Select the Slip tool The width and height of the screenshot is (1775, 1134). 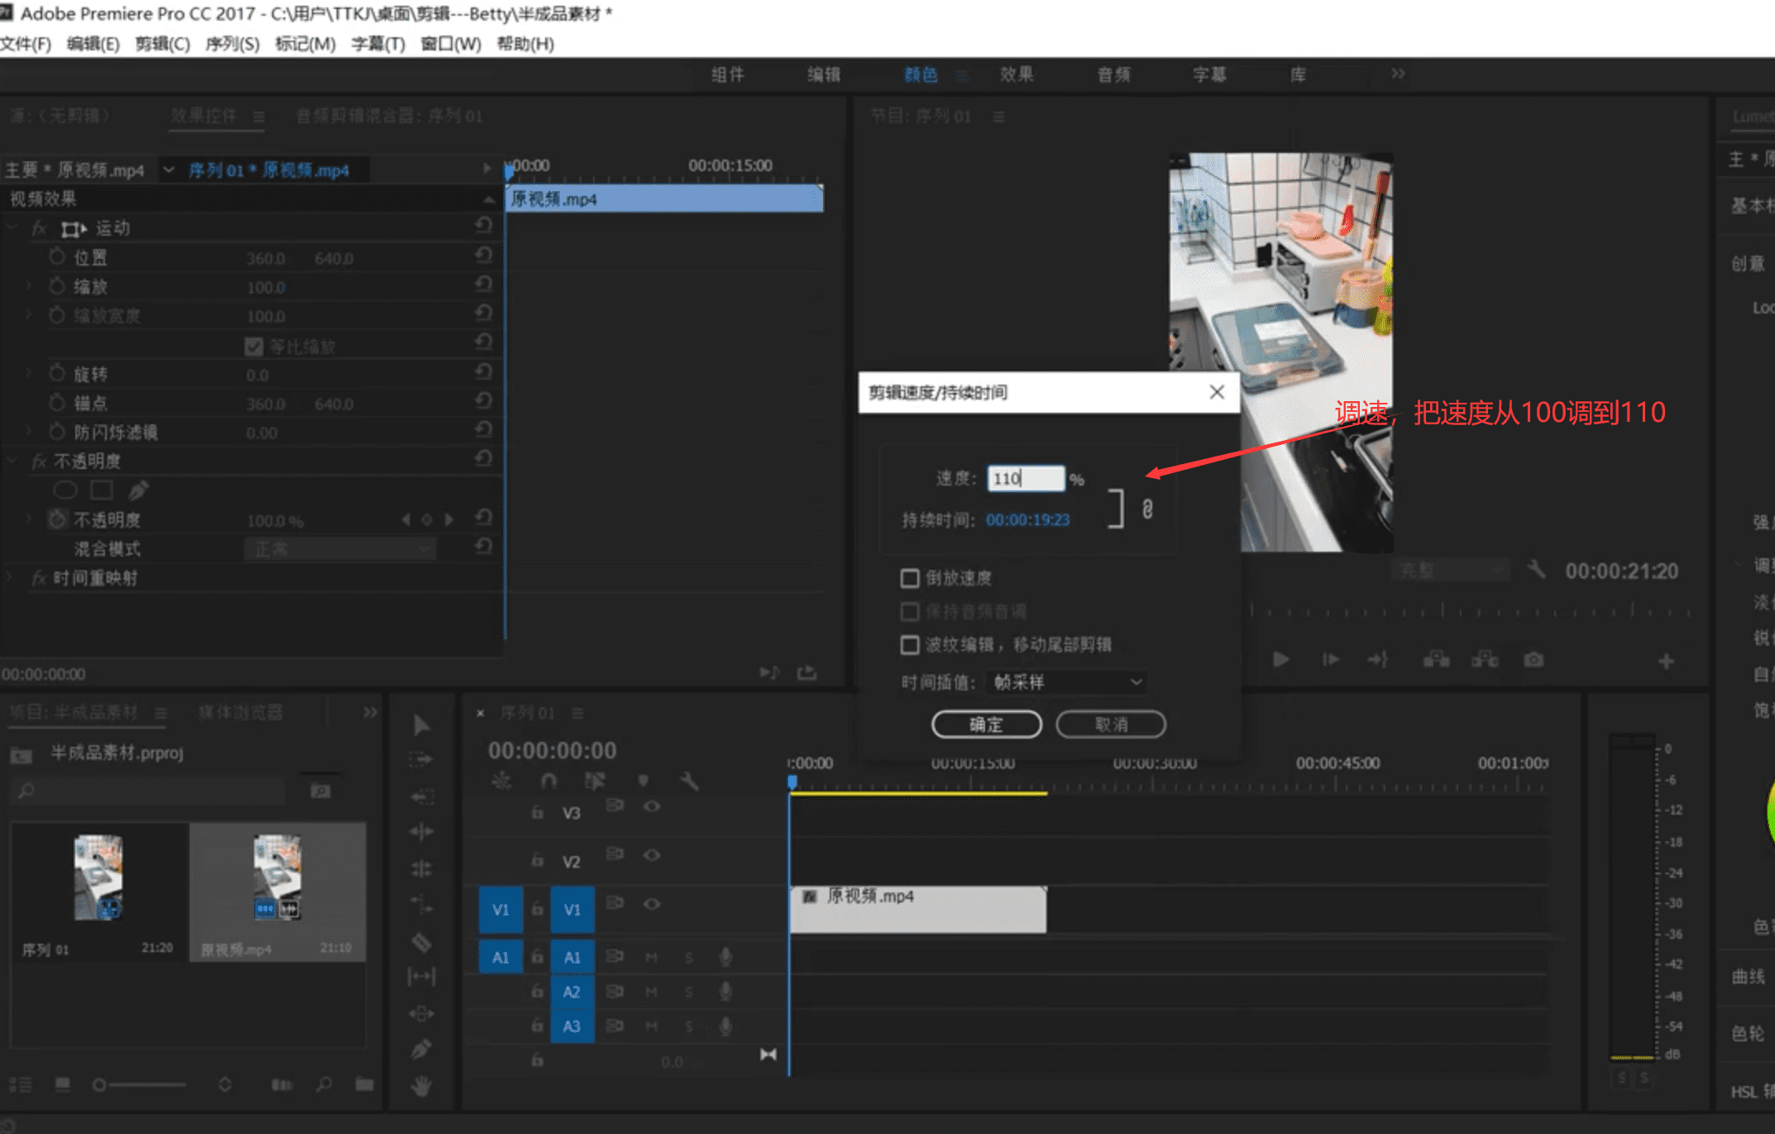click(x=422, y=977)
